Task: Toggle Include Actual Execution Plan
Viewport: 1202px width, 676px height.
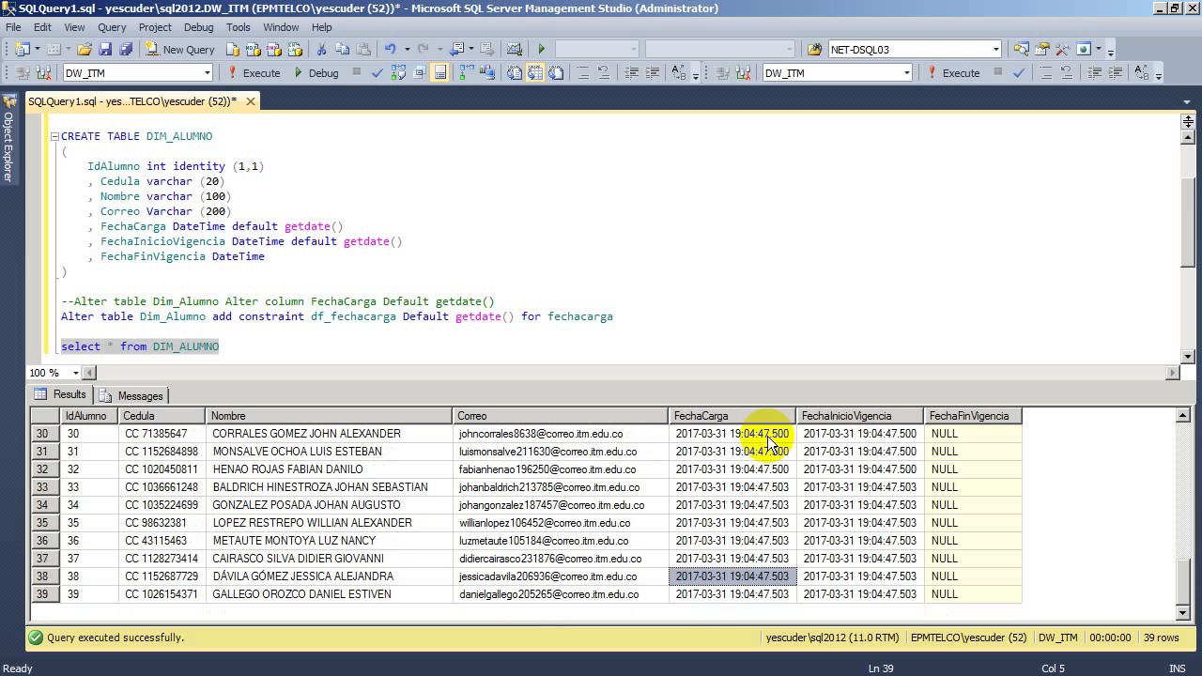Action: pos(467,72)
